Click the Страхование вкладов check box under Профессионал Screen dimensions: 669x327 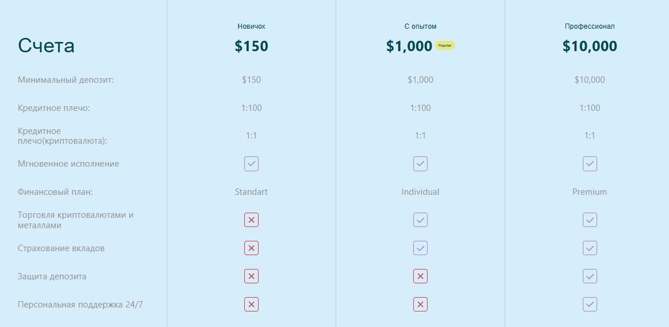pos(590,248)
